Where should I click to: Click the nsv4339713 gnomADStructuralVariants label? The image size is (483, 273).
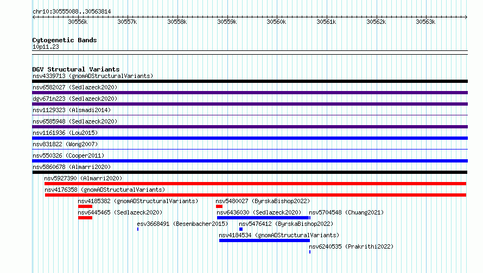[x=93, y=76]
